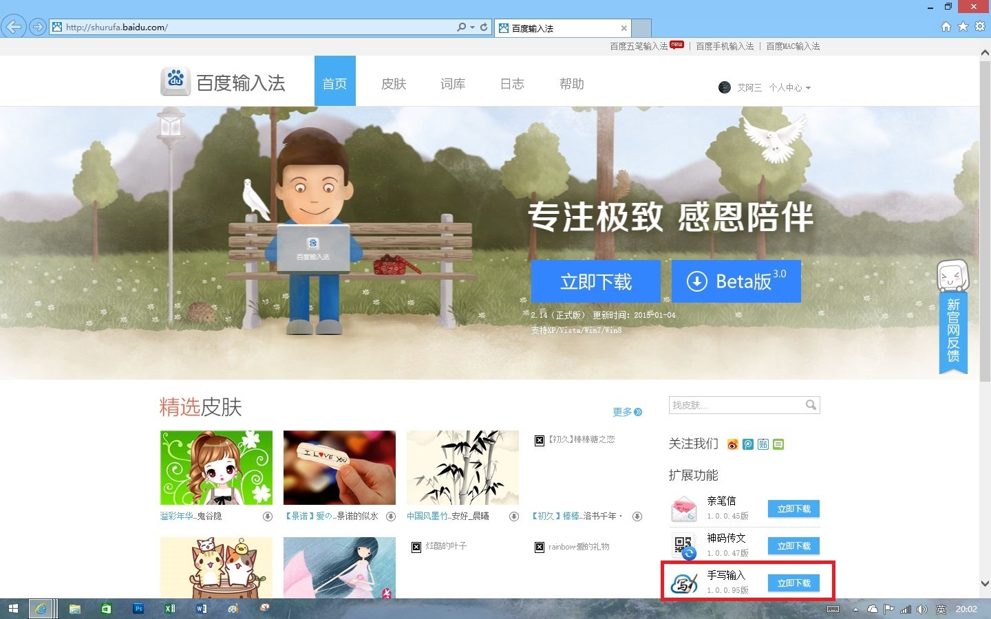Expand the address bar search dropdown arrow
This screenshot has width=991, height=619.
pyautogui.click(x=472, y=28)
